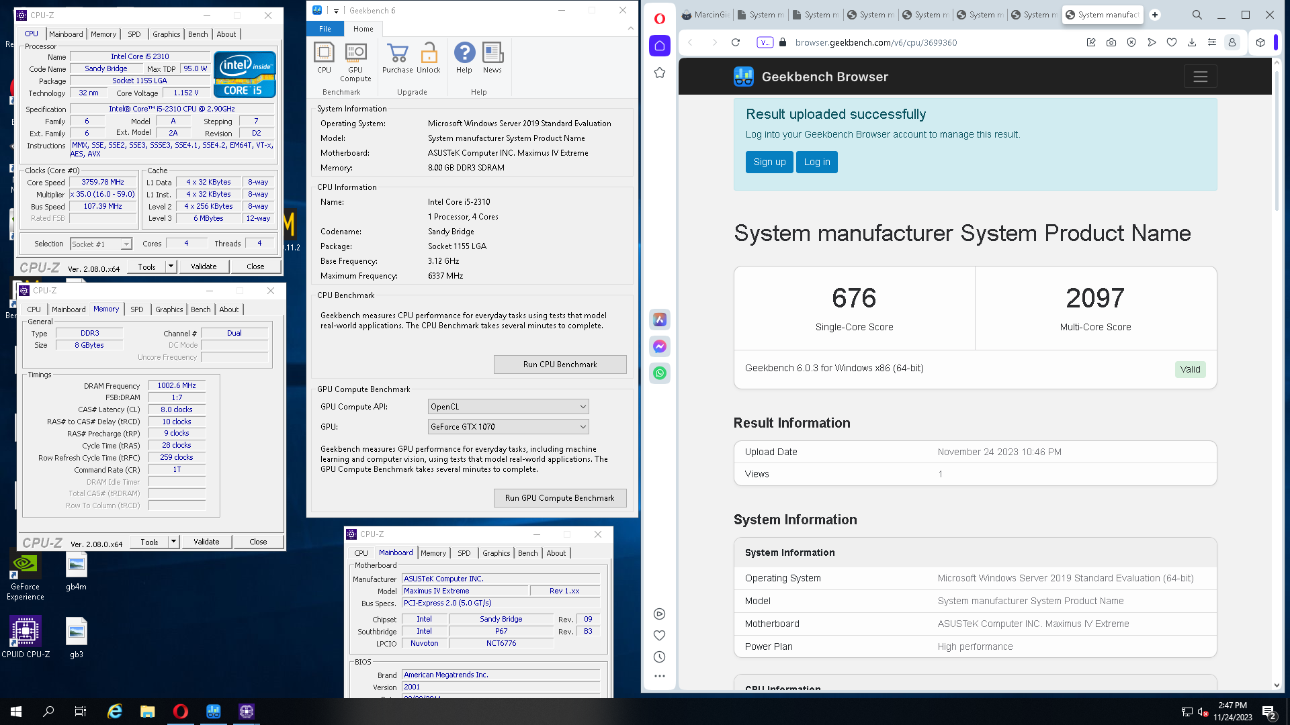Click the Geekbench Browser logo icon
Viewport: 1290px width, 725px height.
click(x=744, y=77)
